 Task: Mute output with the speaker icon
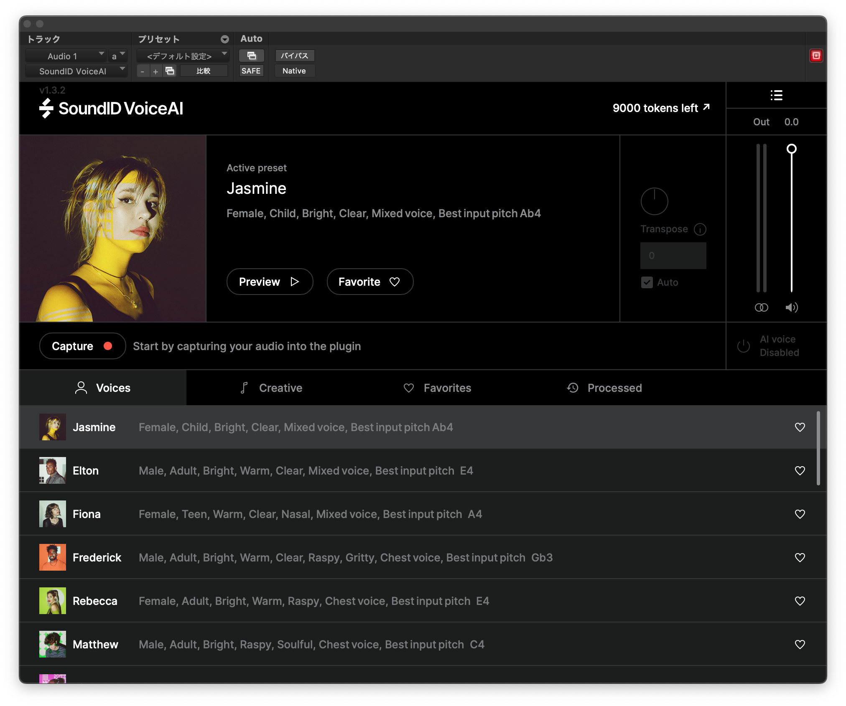(791, 307)
